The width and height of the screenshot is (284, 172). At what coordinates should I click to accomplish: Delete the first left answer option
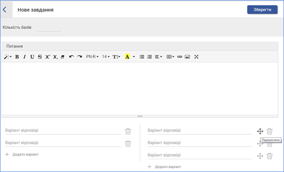(128, 131)
